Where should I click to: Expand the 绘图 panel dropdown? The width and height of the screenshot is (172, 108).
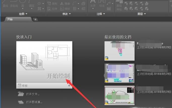(x=27, y=14)
